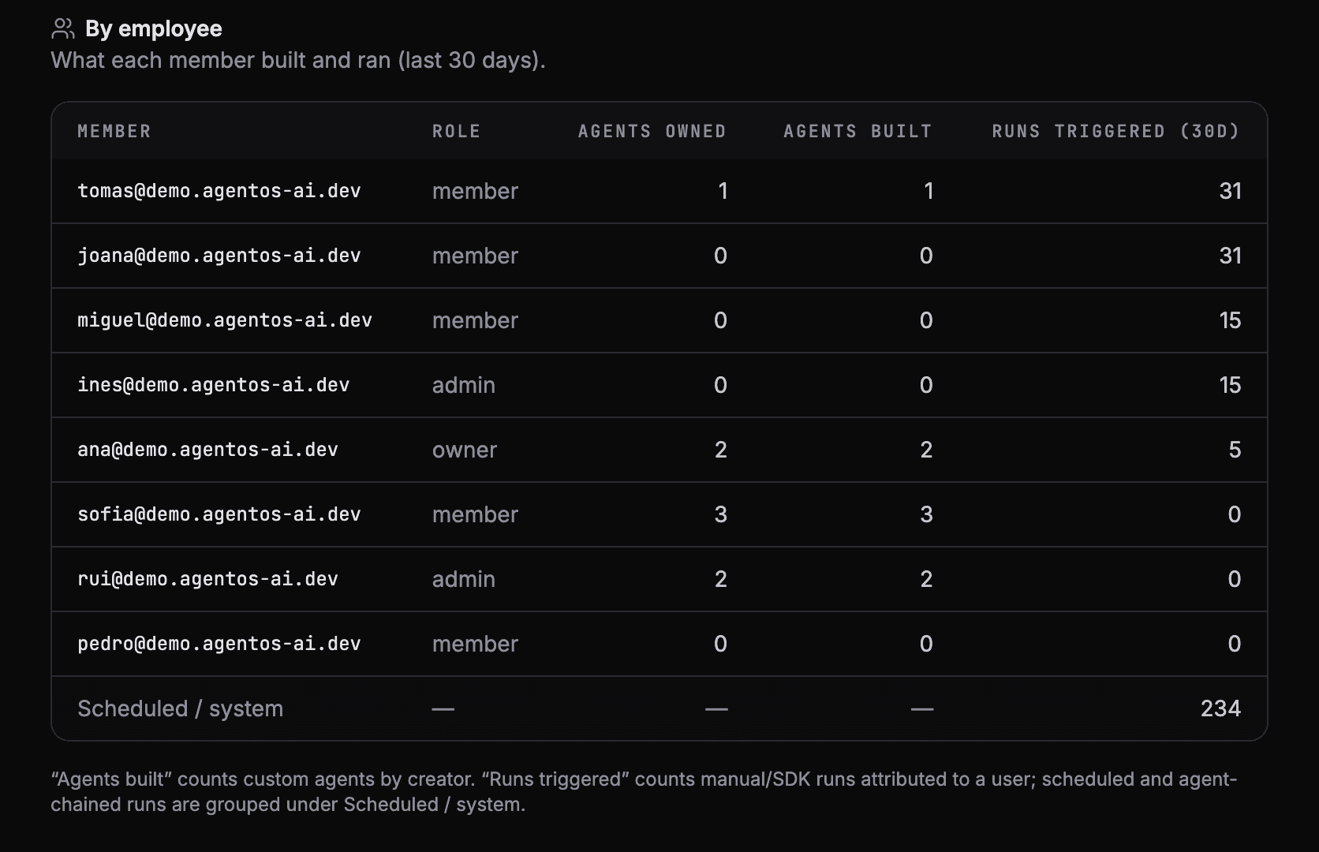Open sofia@demo.agentos-ai.dev member row
Viewport: 1319px width, 852px height.
pyautogui.click(x=659, y=514)
